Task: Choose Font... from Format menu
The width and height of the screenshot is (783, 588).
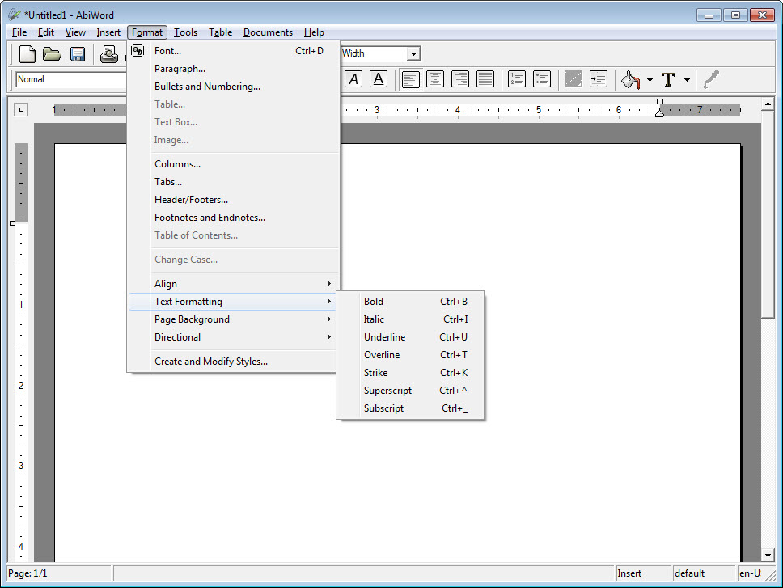Action: (x=234, y=51)
